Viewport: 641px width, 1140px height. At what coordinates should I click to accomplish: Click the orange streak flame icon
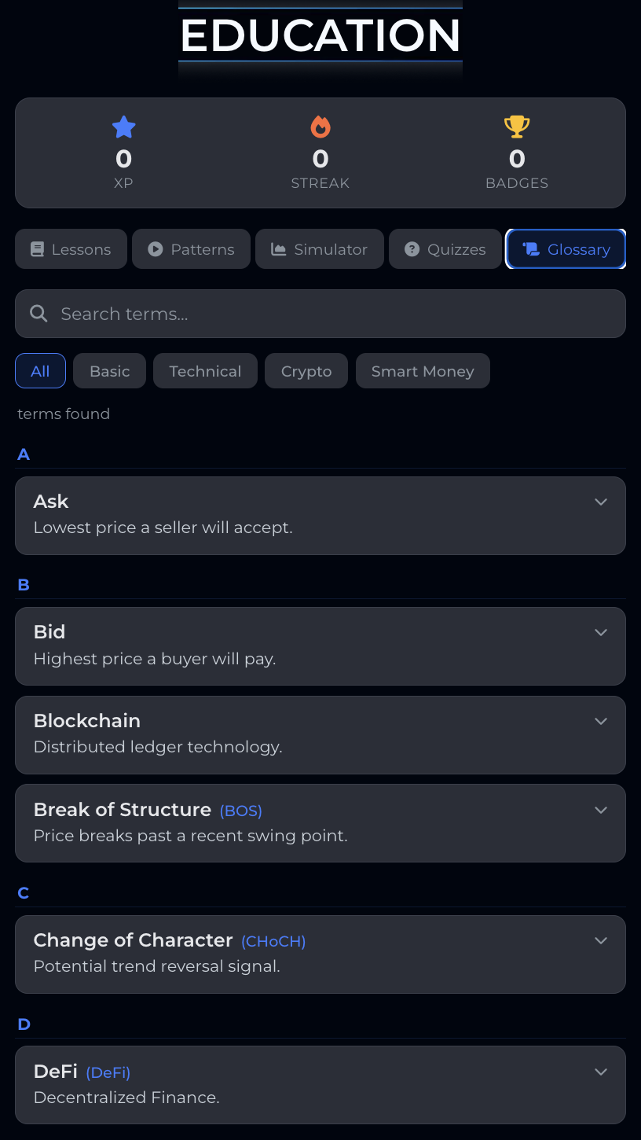320,127
